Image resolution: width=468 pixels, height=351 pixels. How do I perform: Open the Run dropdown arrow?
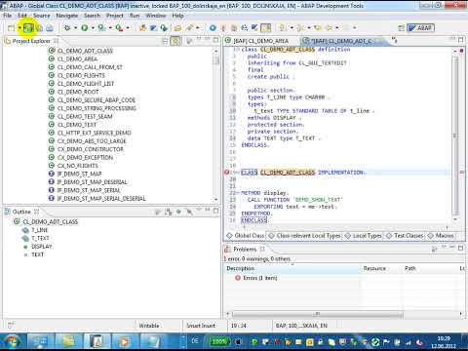(93, 28)
